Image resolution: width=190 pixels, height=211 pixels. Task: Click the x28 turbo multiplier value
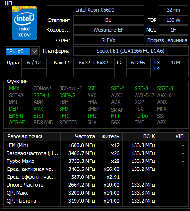(115, 161)
